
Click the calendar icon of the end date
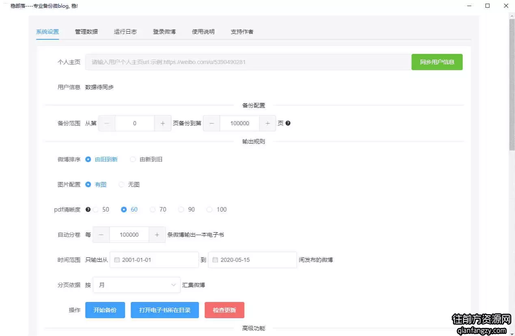click(x=215, y=260)
